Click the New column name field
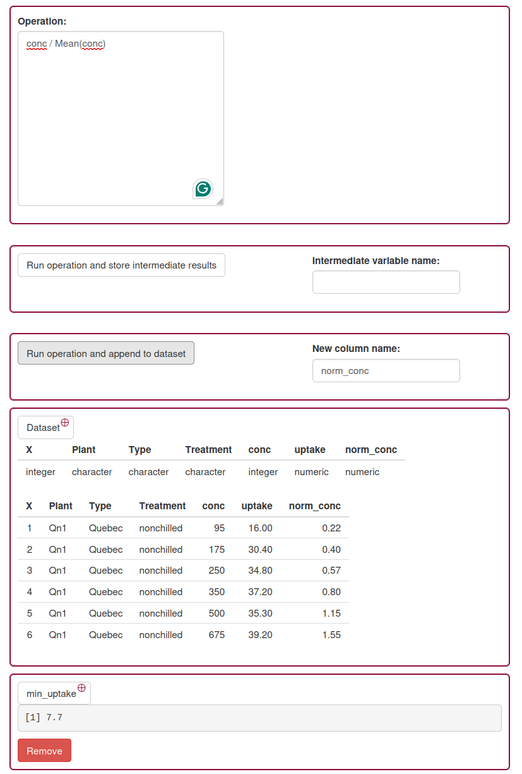 click(386, 371)
